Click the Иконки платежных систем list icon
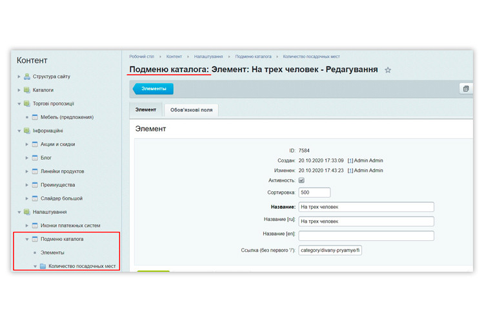 35,225
